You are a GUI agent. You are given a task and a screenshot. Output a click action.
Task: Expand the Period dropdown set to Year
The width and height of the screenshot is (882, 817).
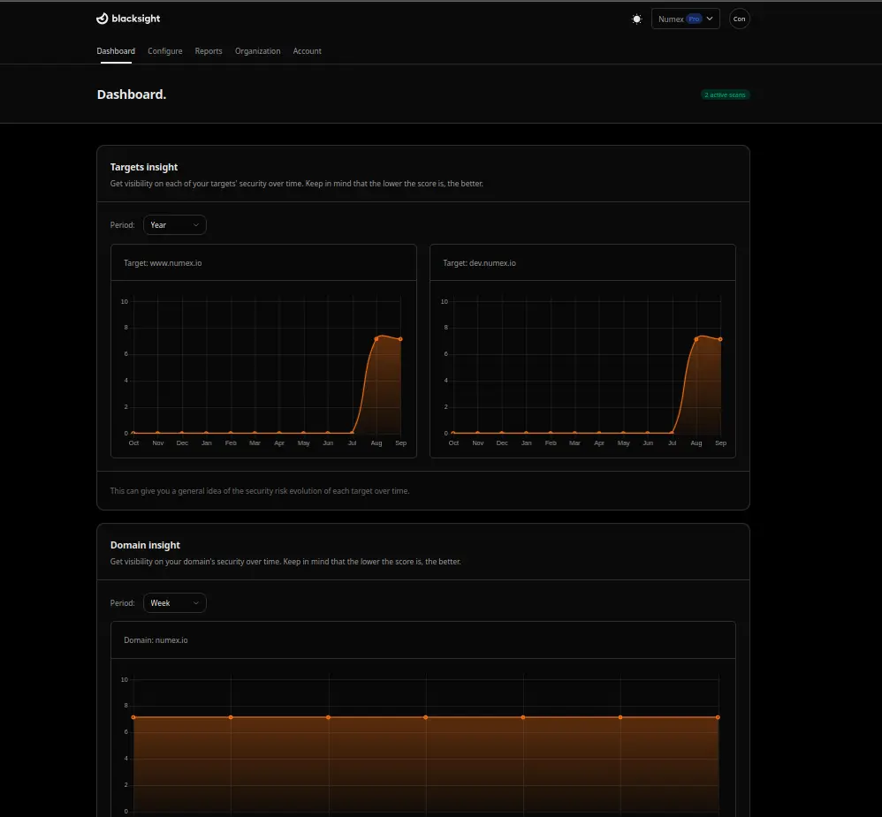coord(174,224)
